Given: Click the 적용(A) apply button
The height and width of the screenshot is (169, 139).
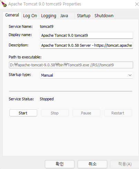Looking at the screenshot, I should (x=125, y=164).
